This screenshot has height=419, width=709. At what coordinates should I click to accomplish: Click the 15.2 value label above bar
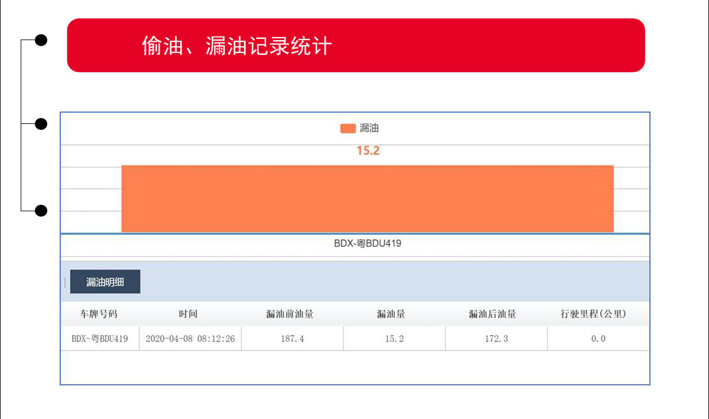click(x=367, y=151)
